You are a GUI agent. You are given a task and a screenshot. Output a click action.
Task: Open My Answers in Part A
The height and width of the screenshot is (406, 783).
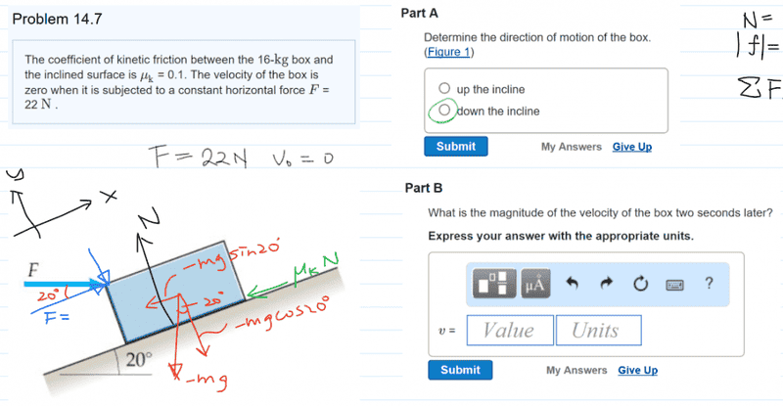coord(572,147)
